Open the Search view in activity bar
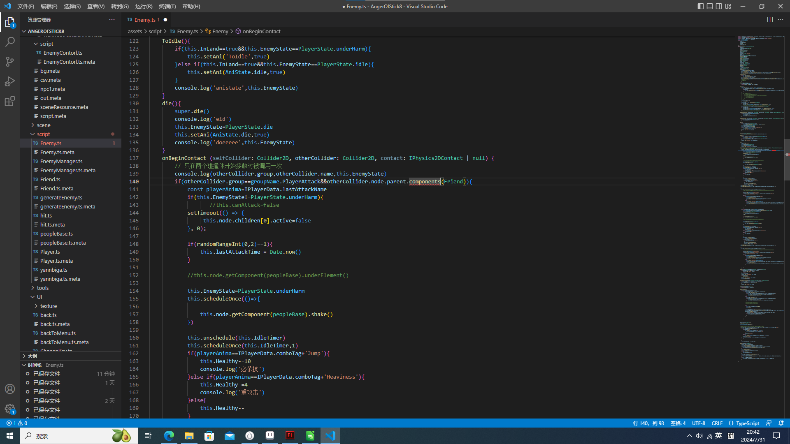 point(10,42)
